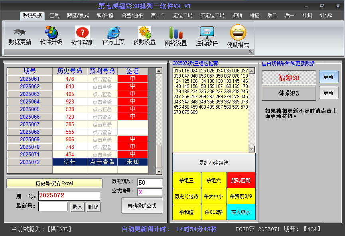Image resolution: width=345 pixels, height=236 pixels.
Task: Click the 预测号码 column header
Action: (103, 71)
